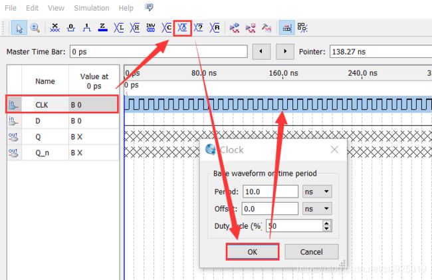Screen dimensions: 432x280
Task: Open the Edit menu
Action: pyautogui.click(x=32, y=8)
